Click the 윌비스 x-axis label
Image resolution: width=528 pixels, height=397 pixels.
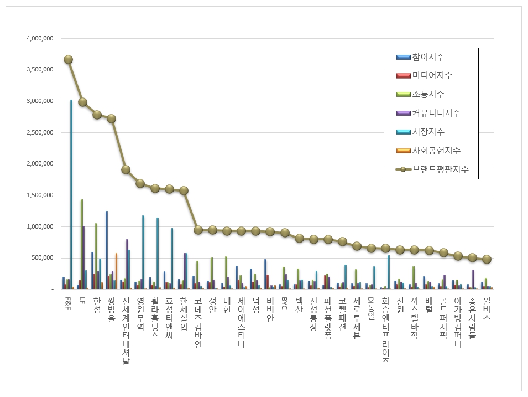[x=487, y=310]
